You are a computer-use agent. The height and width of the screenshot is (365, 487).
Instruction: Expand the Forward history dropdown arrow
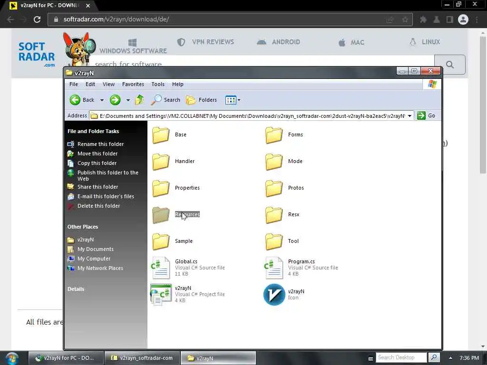tap(128, 100)
